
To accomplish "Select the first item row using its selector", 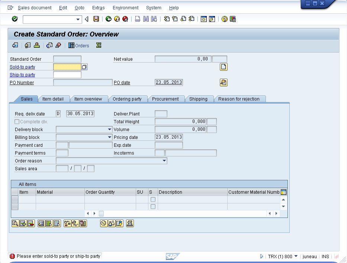I will tap(15, 199).
